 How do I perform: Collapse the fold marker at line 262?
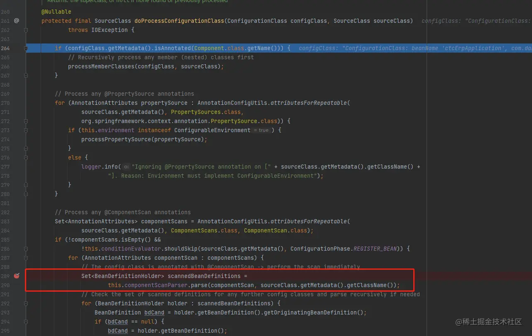(x=26, y=30)
